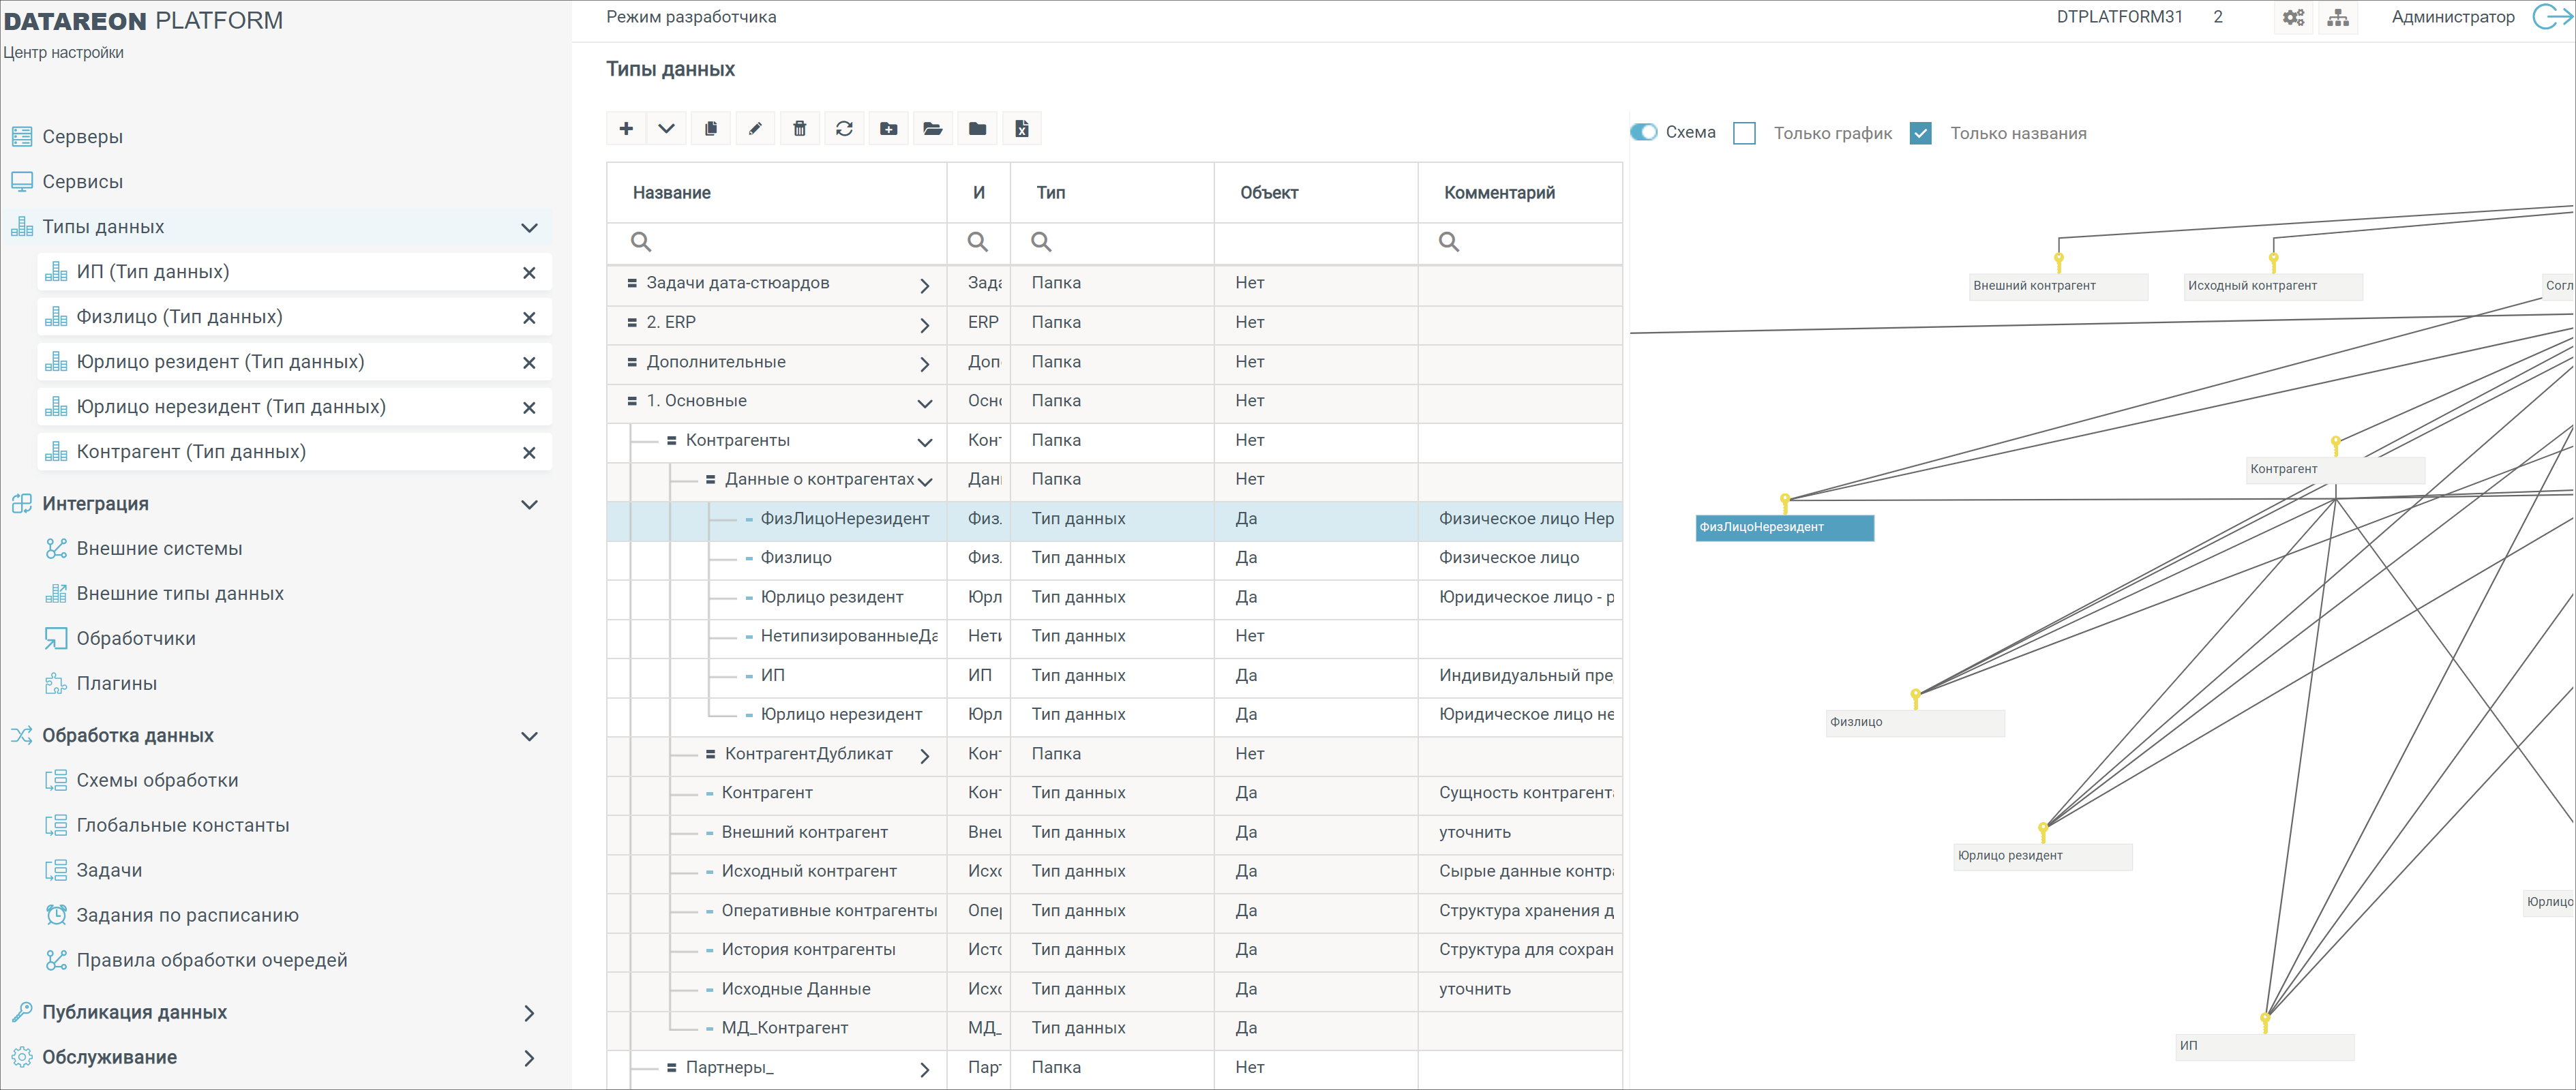This screenshot has height=1090, width=2576.
Task: Click the add new folder icon
Action: [888, 129]
